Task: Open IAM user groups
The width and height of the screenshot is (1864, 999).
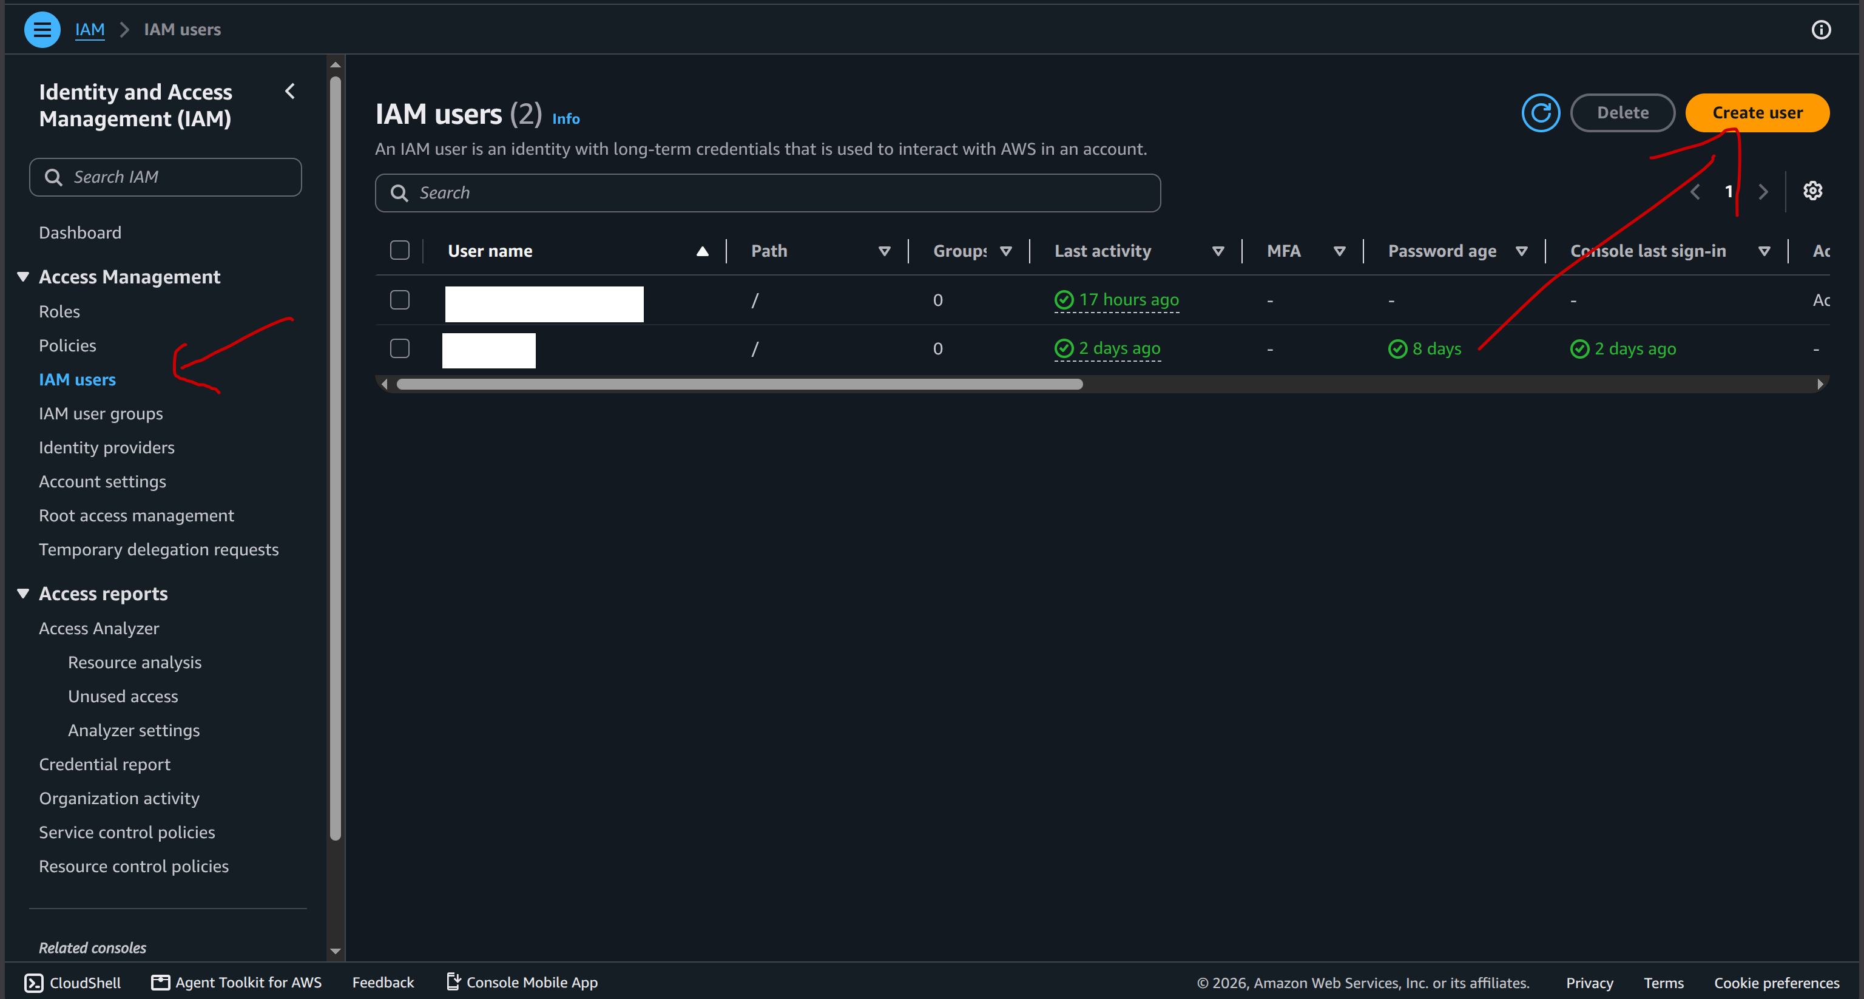Action: [101, 414]
